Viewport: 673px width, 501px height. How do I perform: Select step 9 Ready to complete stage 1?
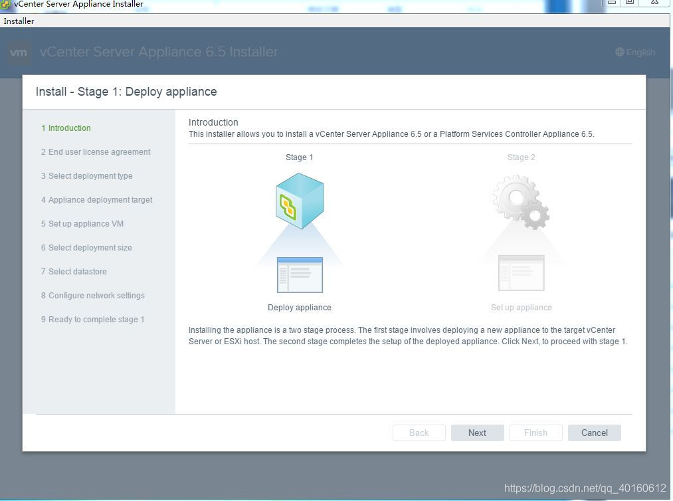pos(93,320)
